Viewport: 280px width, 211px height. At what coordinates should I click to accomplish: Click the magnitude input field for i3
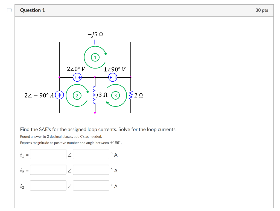(x=48, y=185)
